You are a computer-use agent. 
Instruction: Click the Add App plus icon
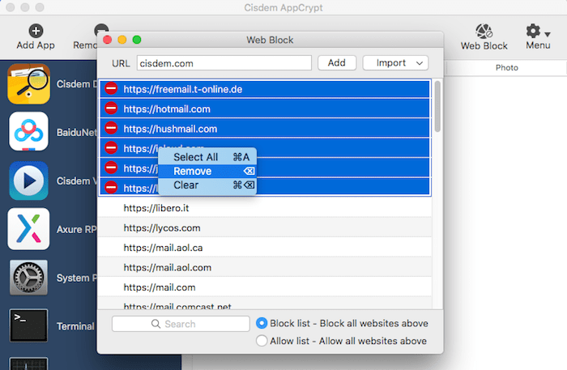(x=36, y=31)
